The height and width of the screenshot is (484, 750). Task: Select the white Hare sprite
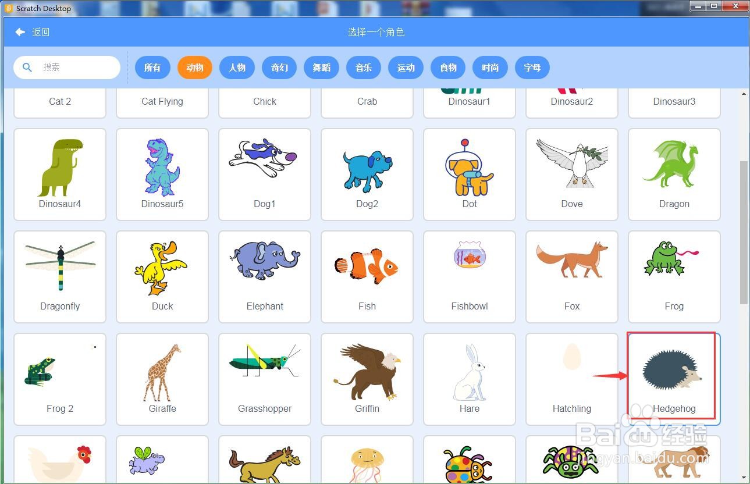[x=470, y=379]
